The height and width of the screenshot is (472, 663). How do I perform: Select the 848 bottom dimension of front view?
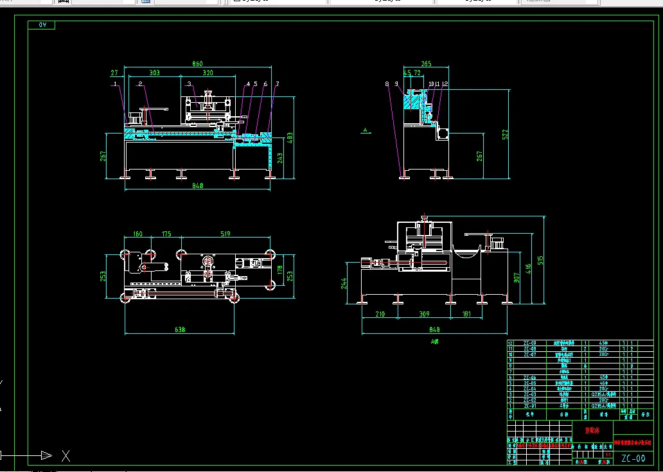[x=197, y=185]
